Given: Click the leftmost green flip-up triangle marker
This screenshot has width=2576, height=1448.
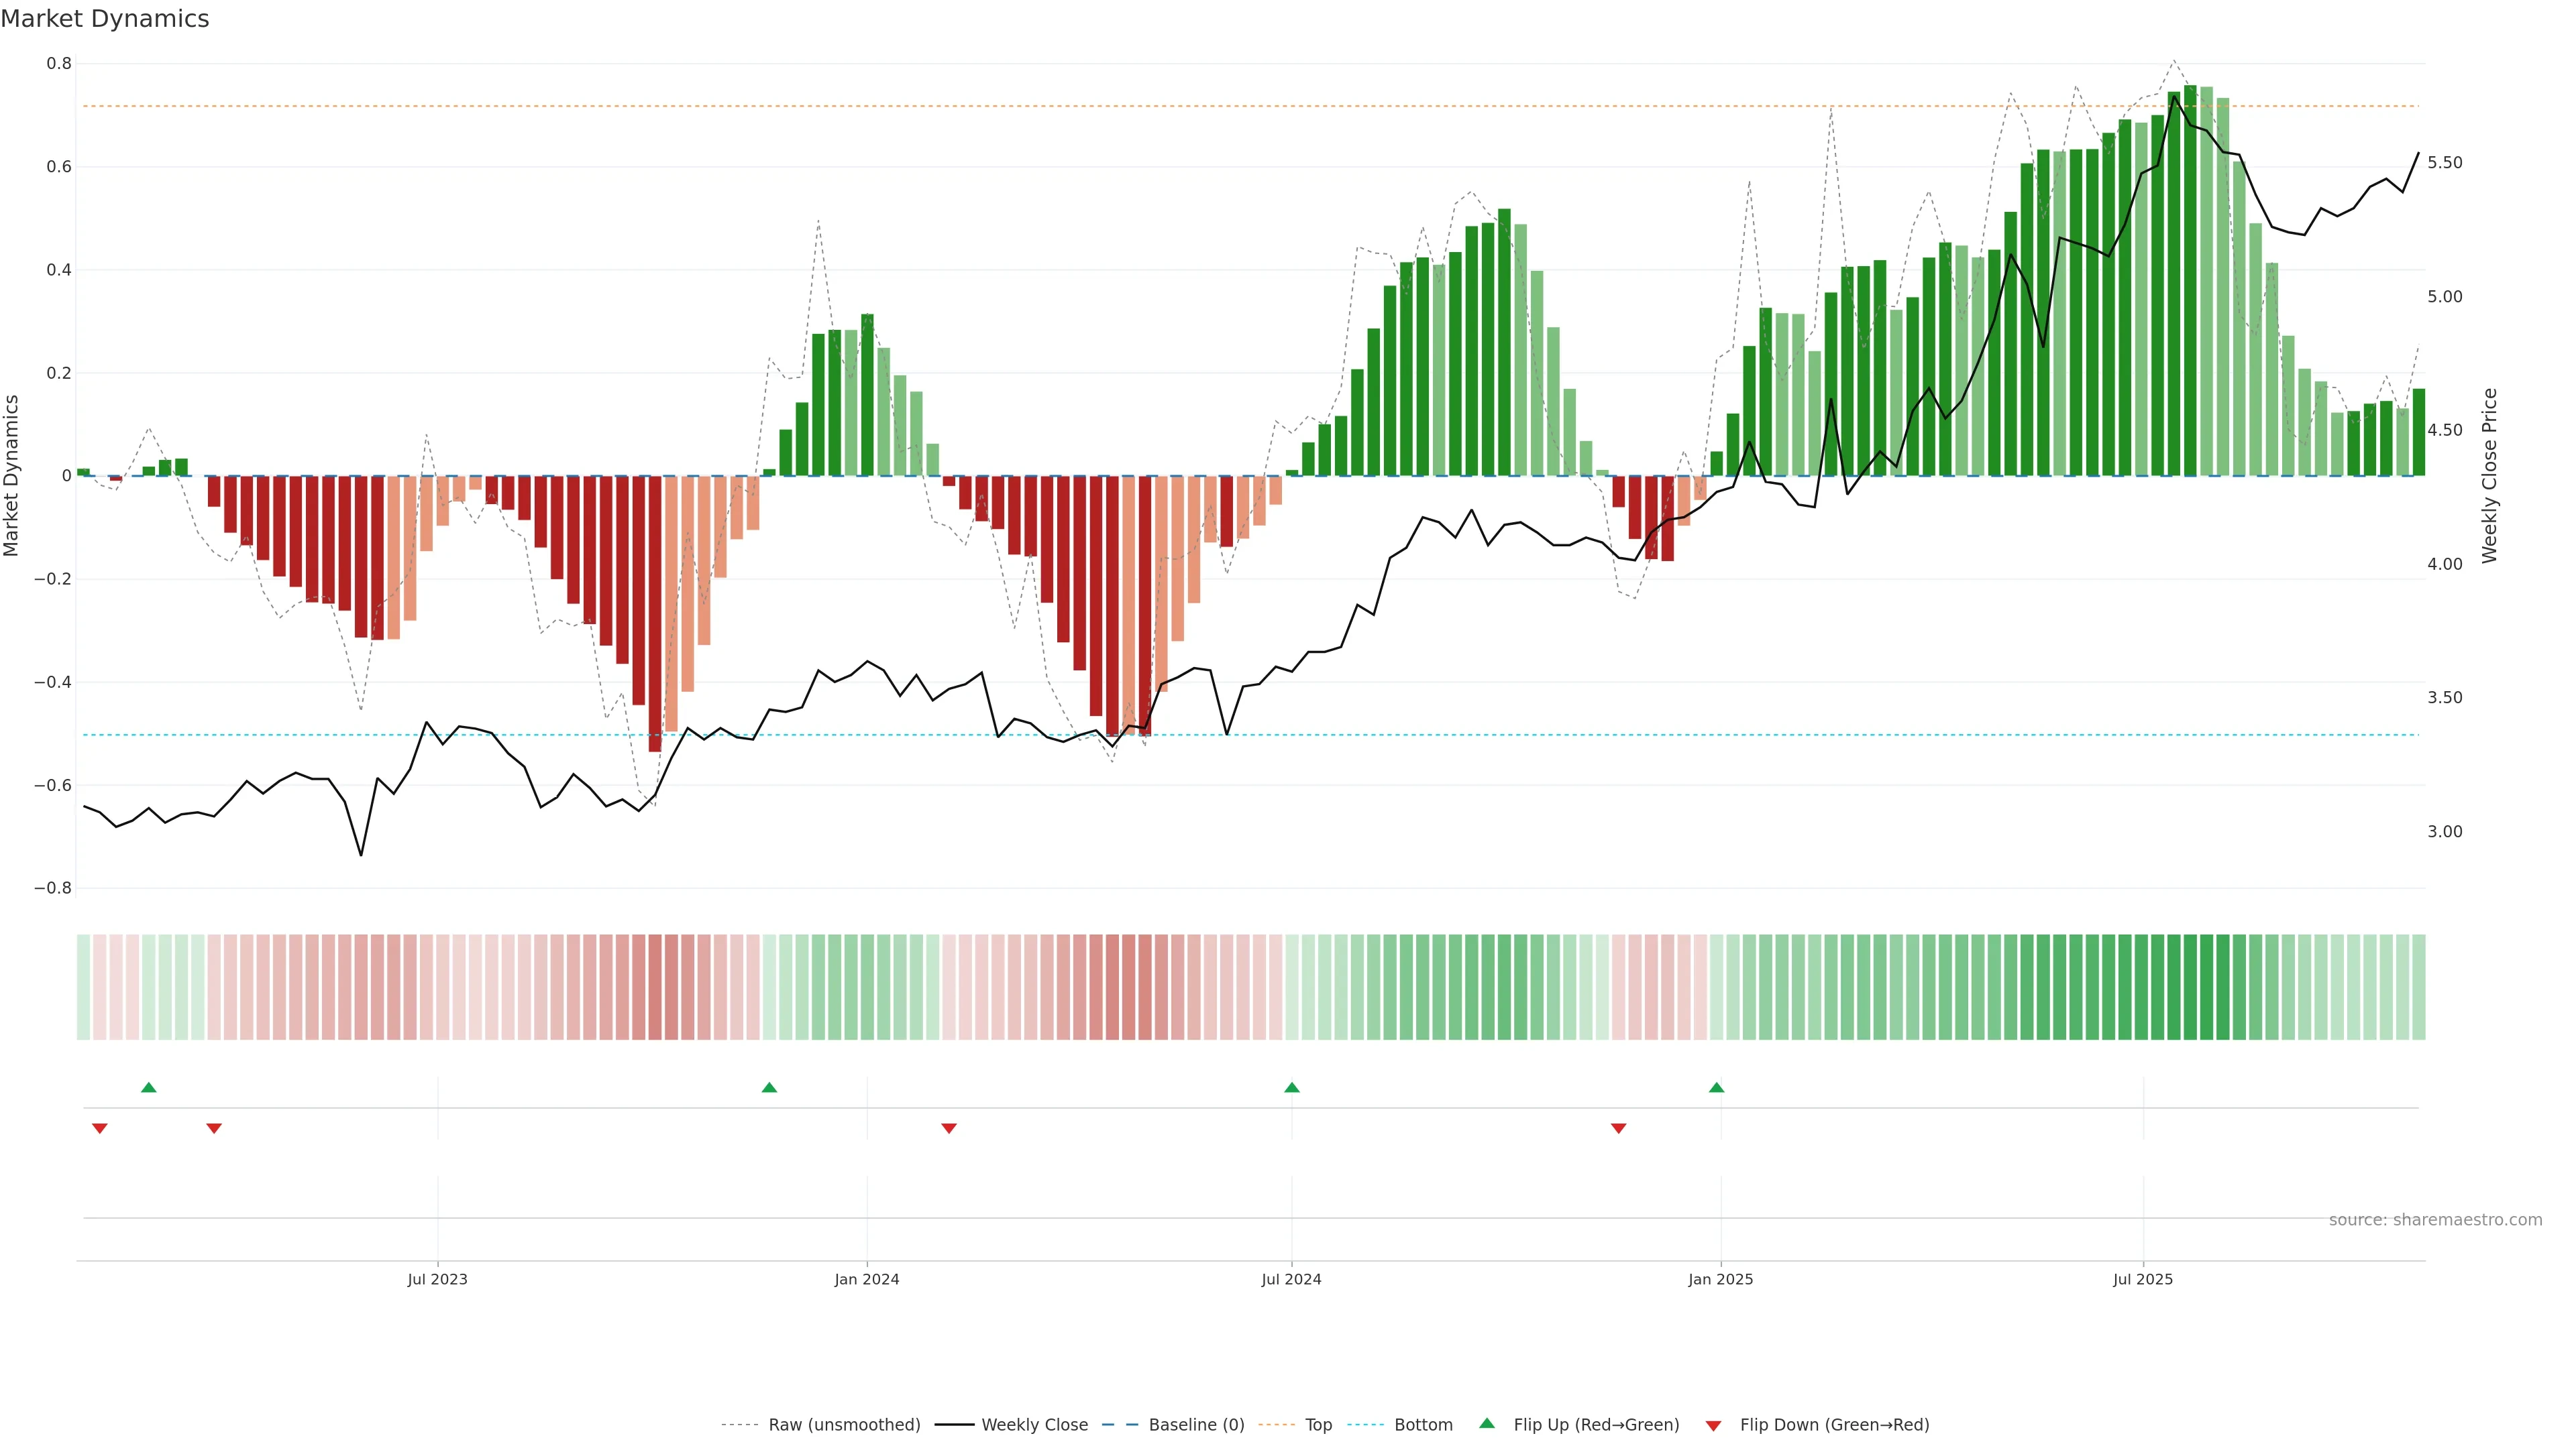Looking at the screenshot, I should 149,1087.
